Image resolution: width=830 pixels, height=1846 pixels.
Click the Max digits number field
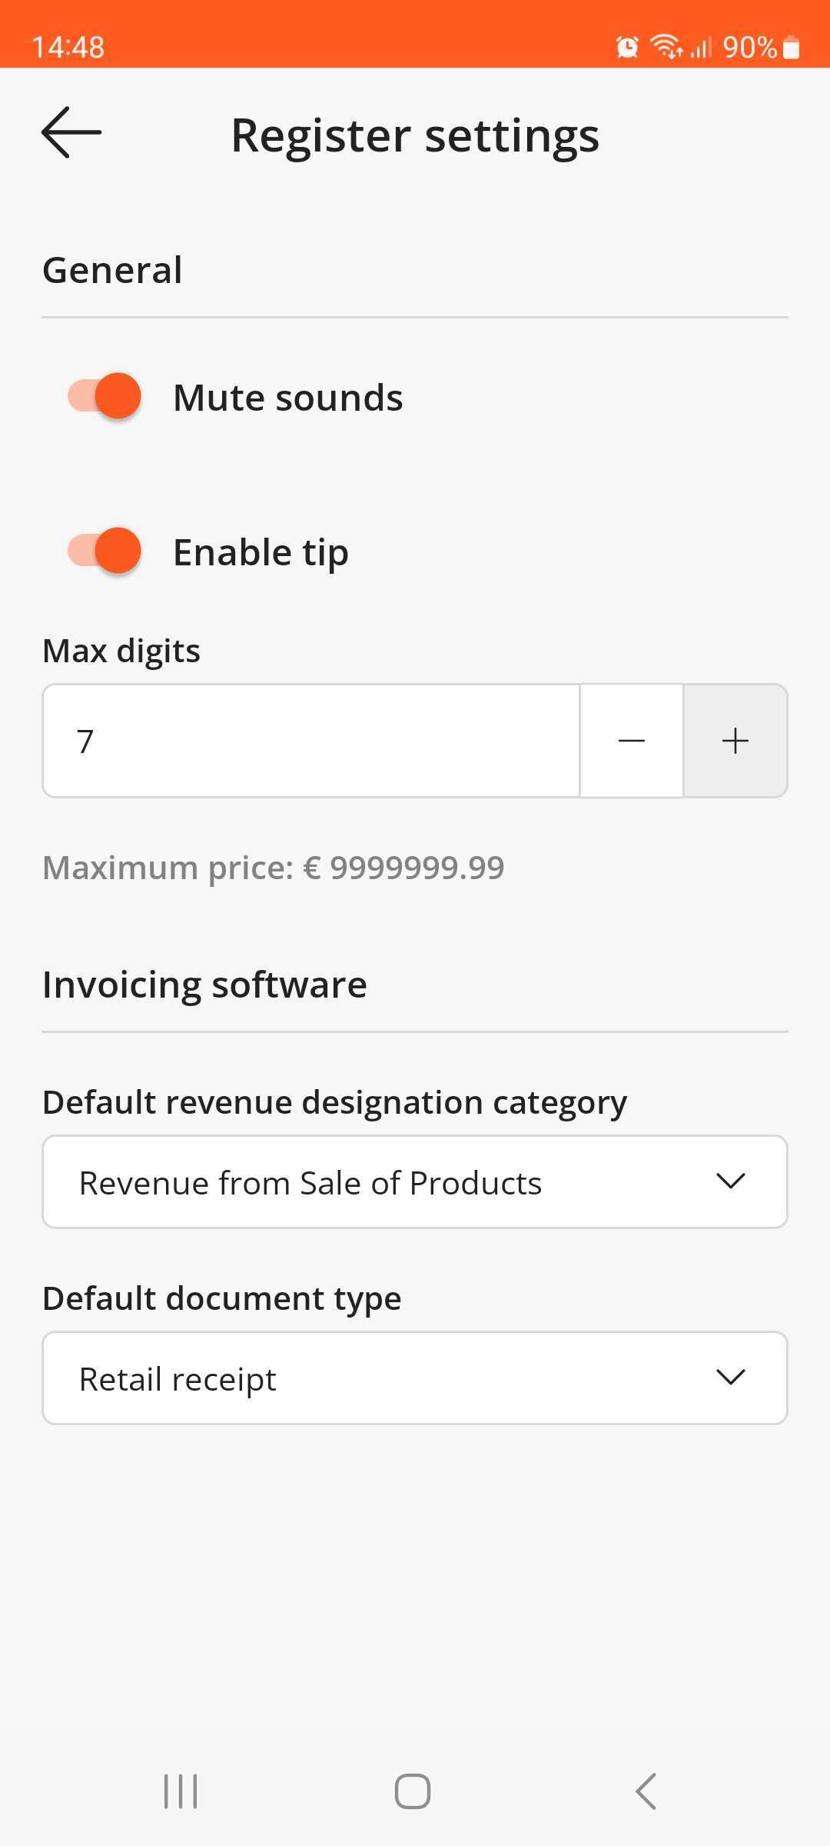coord(311,741)
